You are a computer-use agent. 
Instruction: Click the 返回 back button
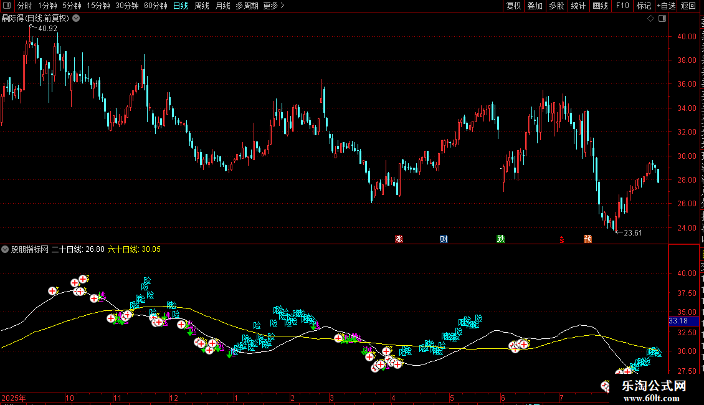point(688,6)
